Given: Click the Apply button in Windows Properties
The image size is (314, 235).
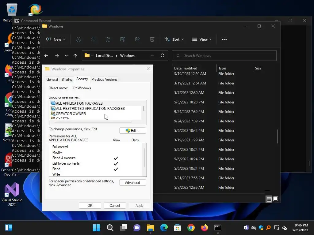Looking at the screenshot, I should pos(140,206).
